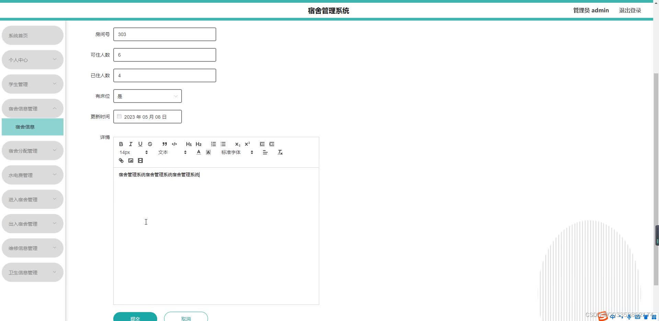Screen dimensions: 659x321
Task: Open the text color picker
Action: click(x=198, y=152)
